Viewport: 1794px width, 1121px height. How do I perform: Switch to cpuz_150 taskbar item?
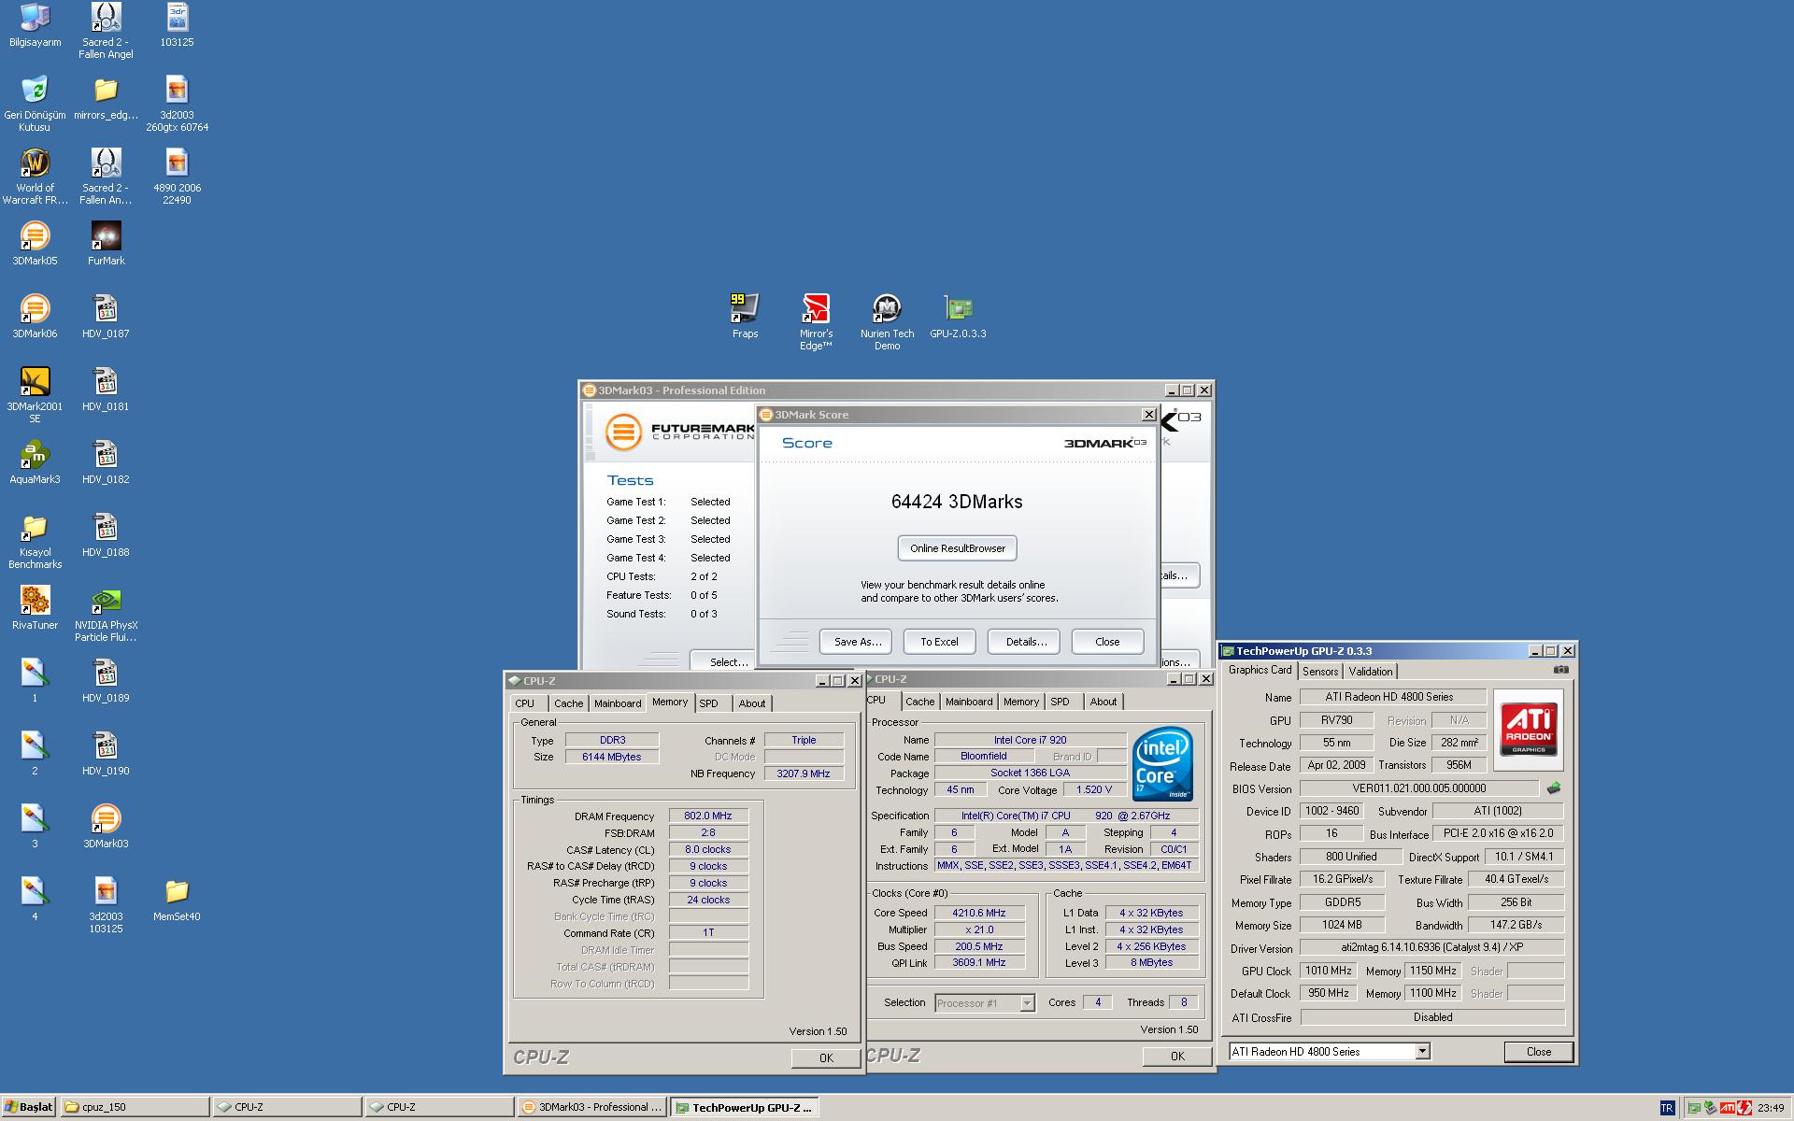point(135,1107)
